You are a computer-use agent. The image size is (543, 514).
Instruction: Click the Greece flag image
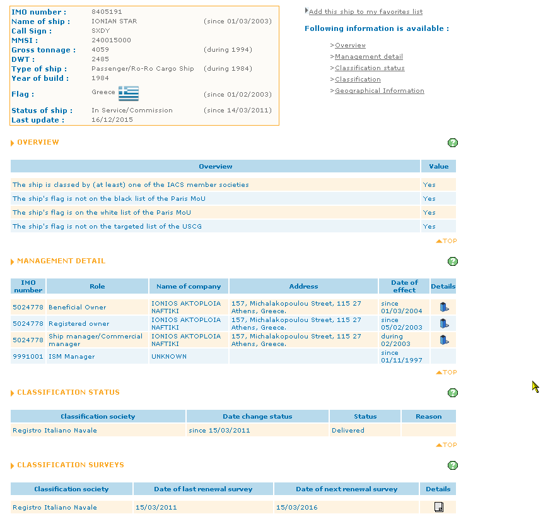click(x=128, y=93)
